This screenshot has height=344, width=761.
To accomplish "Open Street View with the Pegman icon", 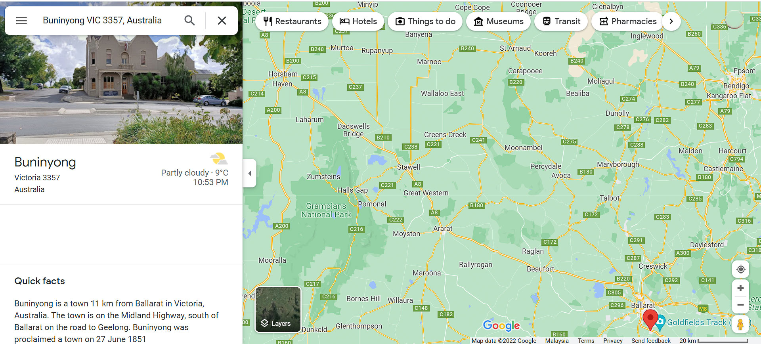I will tap(740, 324).
